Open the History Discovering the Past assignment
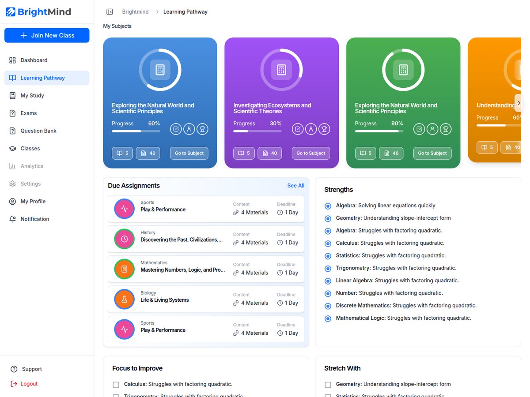The height and width of the screenshot is (397, 530). click(206, 239)
